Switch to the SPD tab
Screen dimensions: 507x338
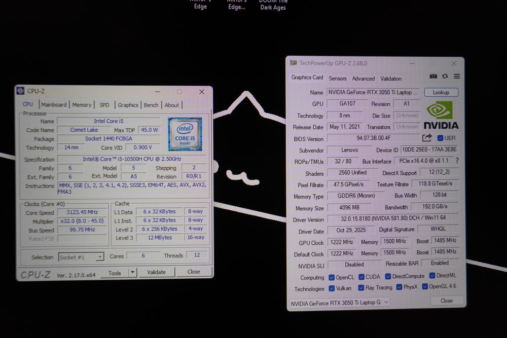pos(104,105)
